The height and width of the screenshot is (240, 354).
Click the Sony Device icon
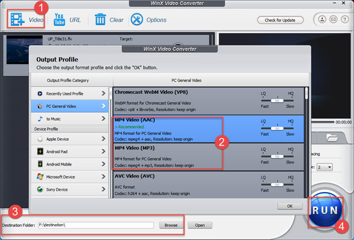coord(40,189)
